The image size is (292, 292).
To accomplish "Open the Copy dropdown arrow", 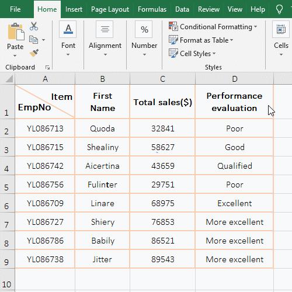I will 43,40.
